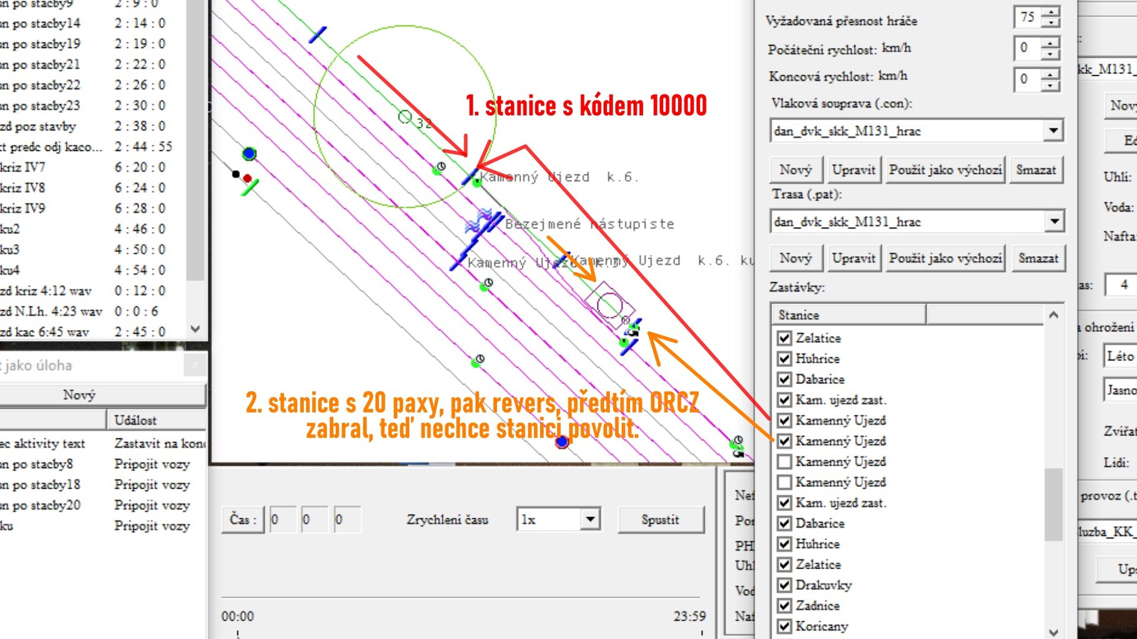This screenshot has height=639, width=1137.
Task: Increase Počáteční rychlost using the up arrow
Action: click(1051, 42)
